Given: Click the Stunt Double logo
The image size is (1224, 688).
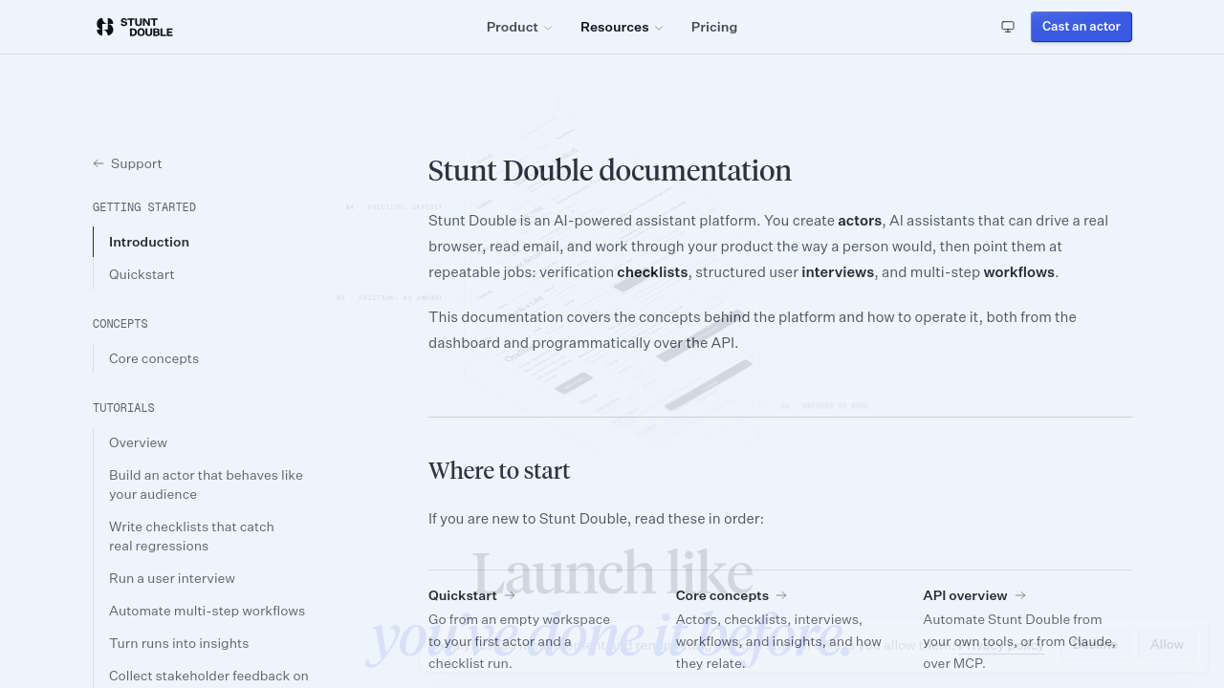Looking at the screenshot, I should pyautogui.click(x=135, y=27).
